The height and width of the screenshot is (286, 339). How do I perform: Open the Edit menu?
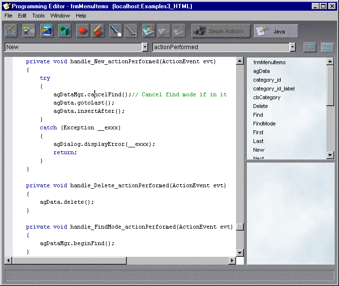22,16
